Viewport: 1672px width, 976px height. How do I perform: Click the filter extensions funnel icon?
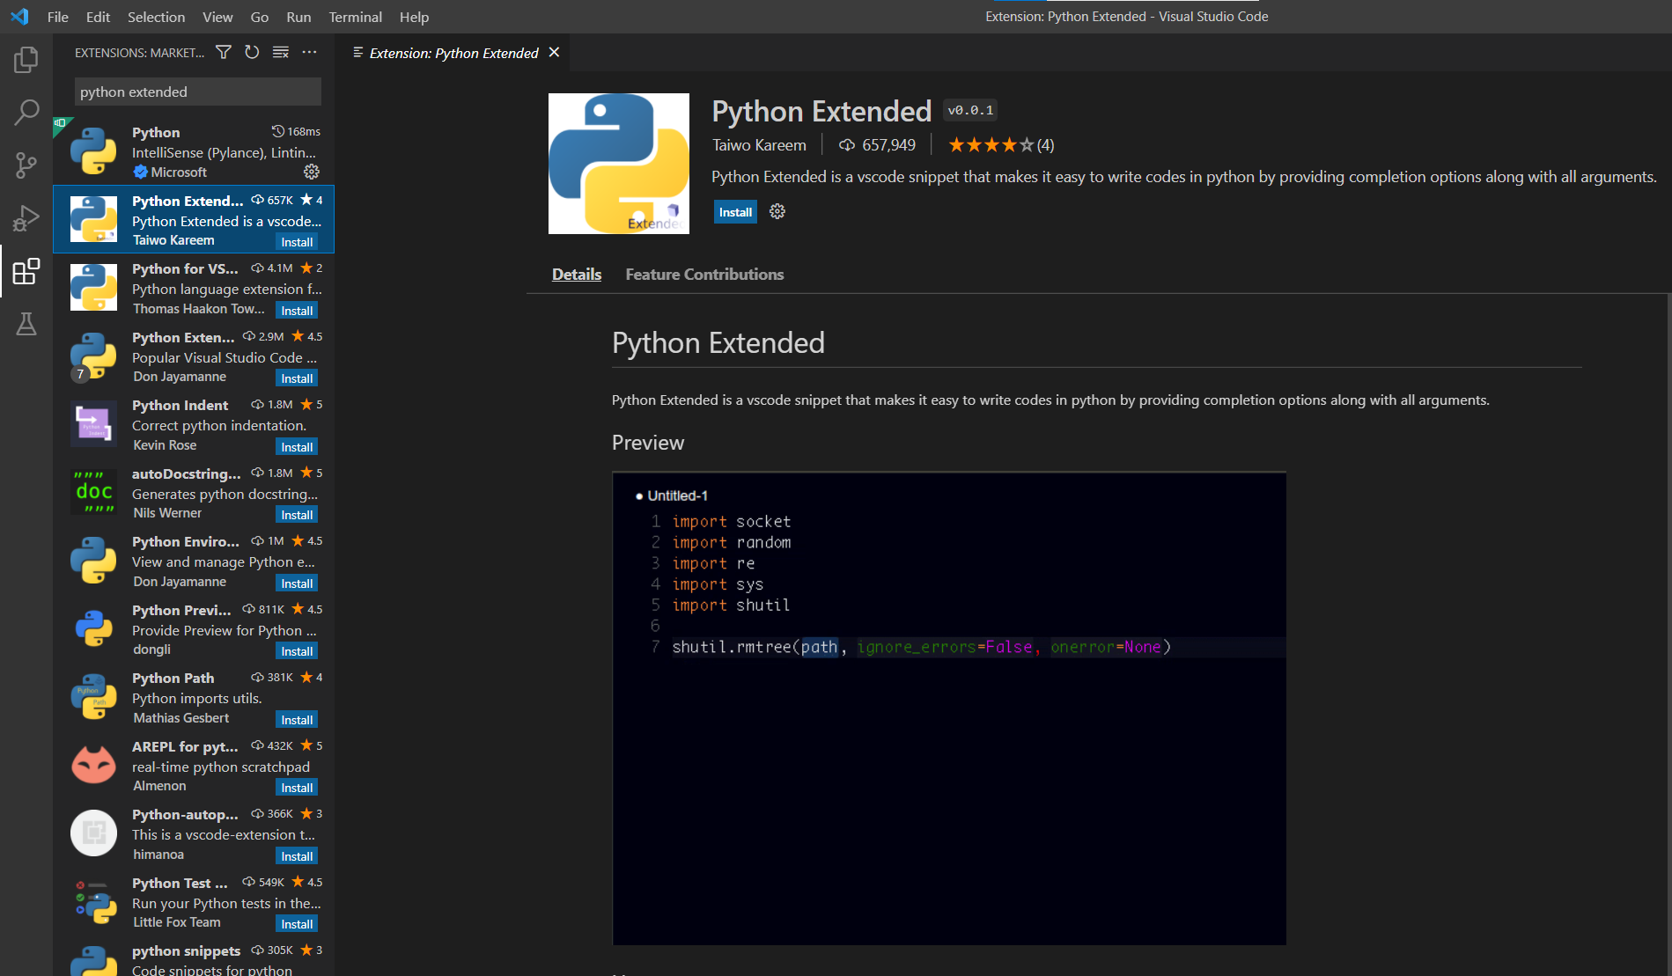[x=224, y=52]
